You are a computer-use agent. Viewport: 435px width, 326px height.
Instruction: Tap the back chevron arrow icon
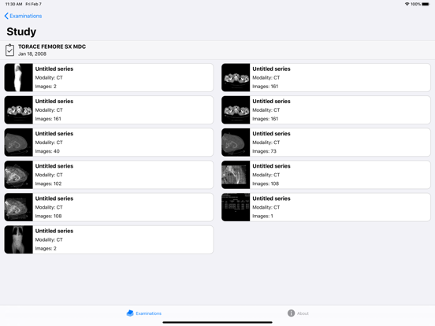coord(6,16)
